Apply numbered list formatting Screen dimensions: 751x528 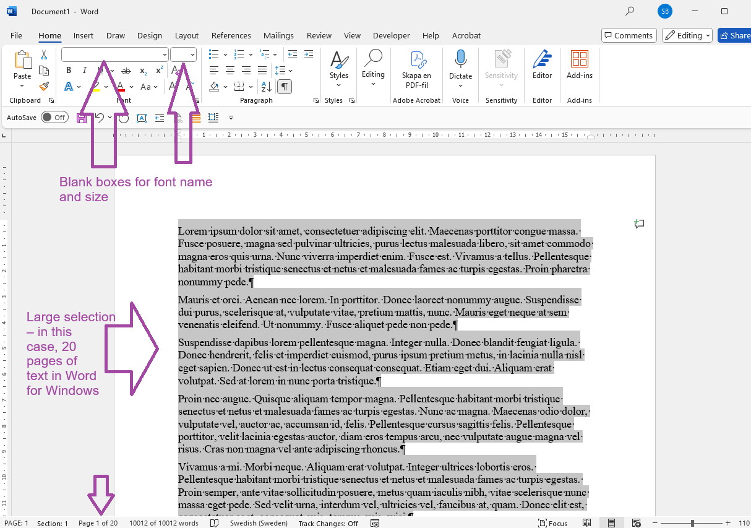(239, 54)
